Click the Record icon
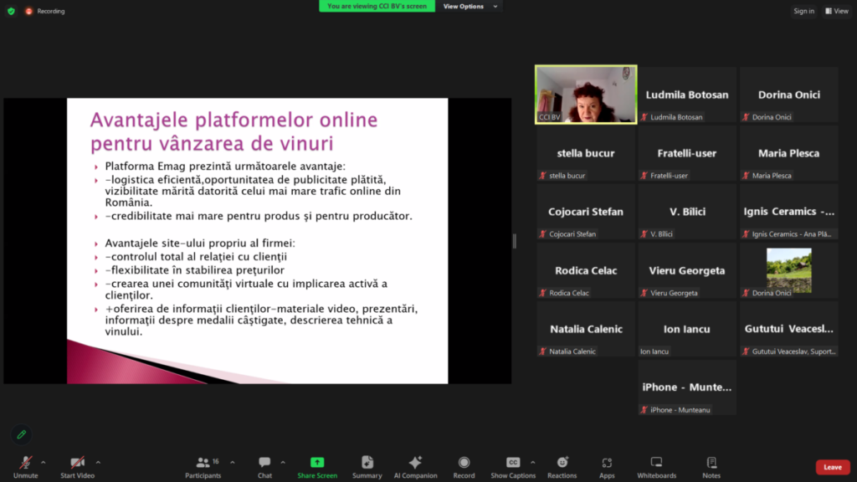 (x=464, y=462)
